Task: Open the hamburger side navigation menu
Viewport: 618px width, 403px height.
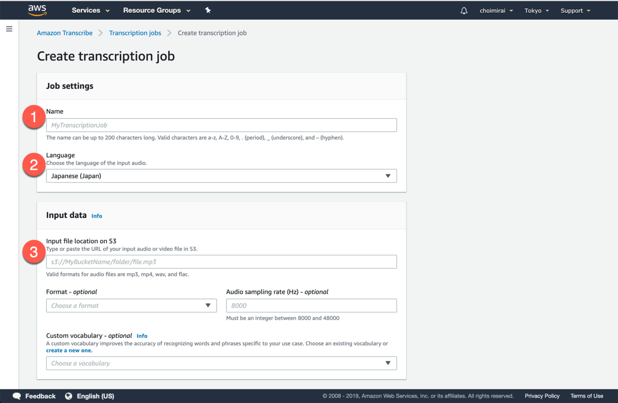Action: coord(9,29)
